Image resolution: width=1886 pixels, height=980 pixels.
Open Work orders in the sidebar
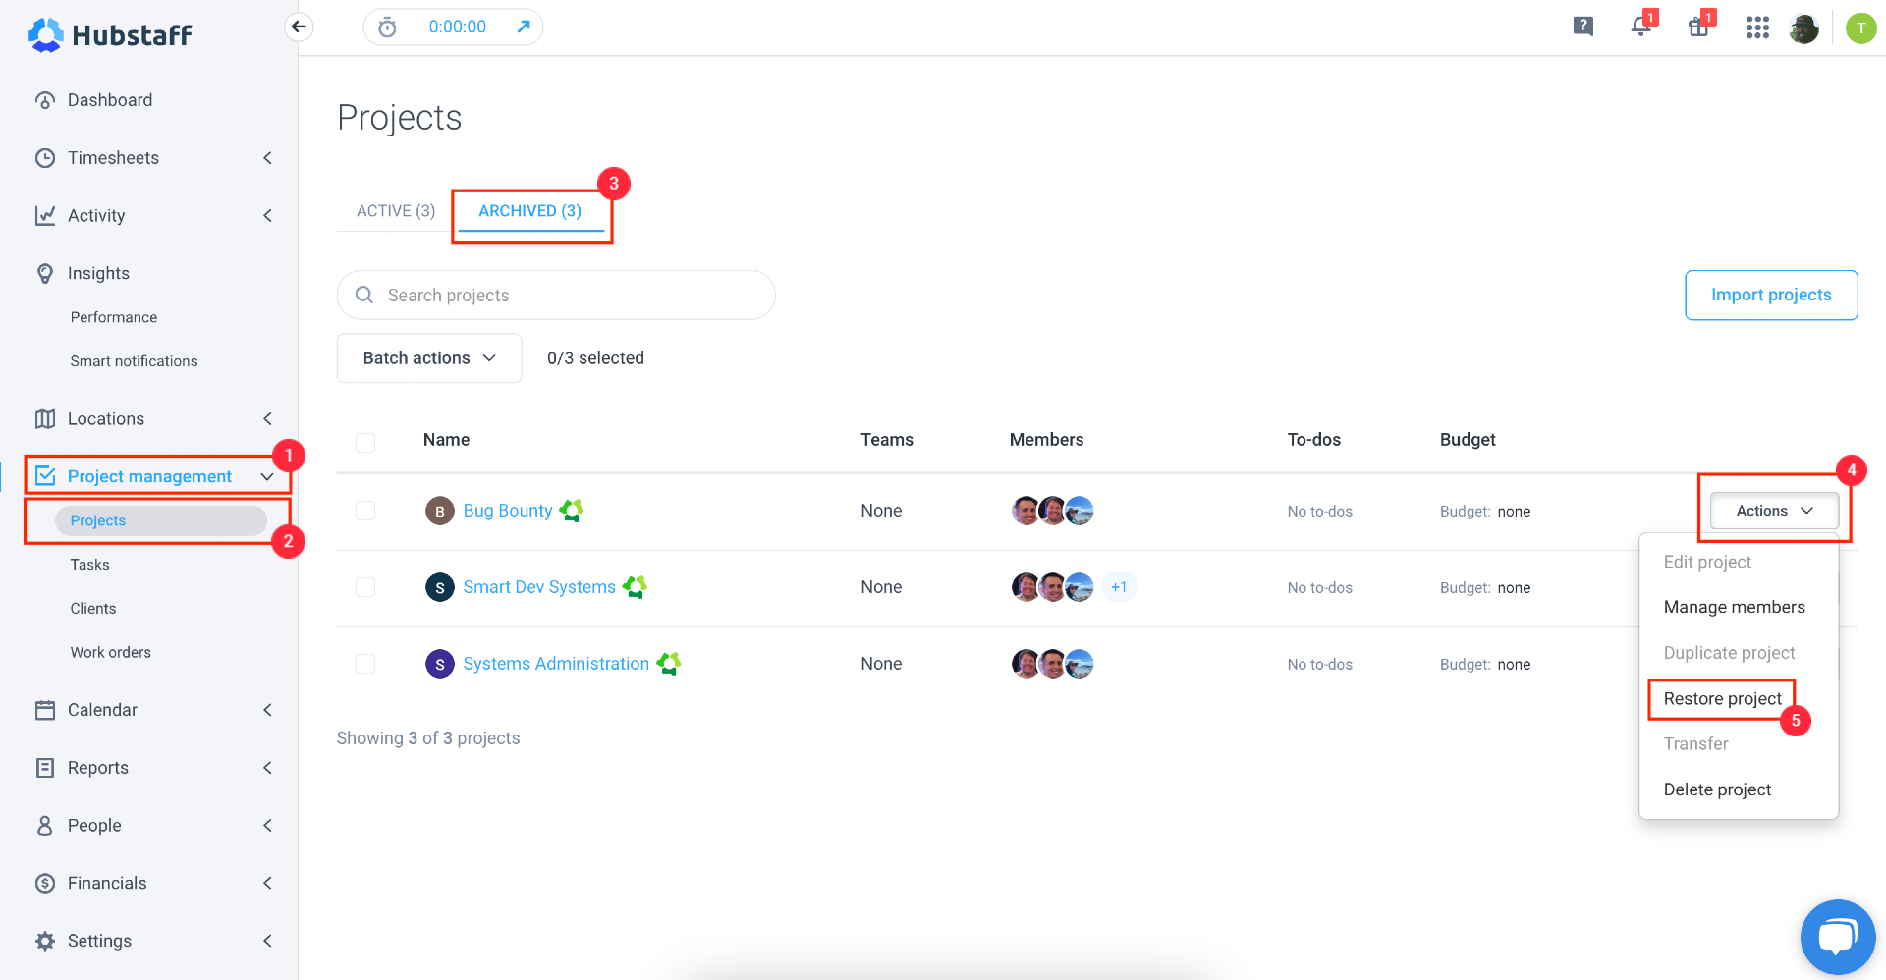tap(111, 653)
